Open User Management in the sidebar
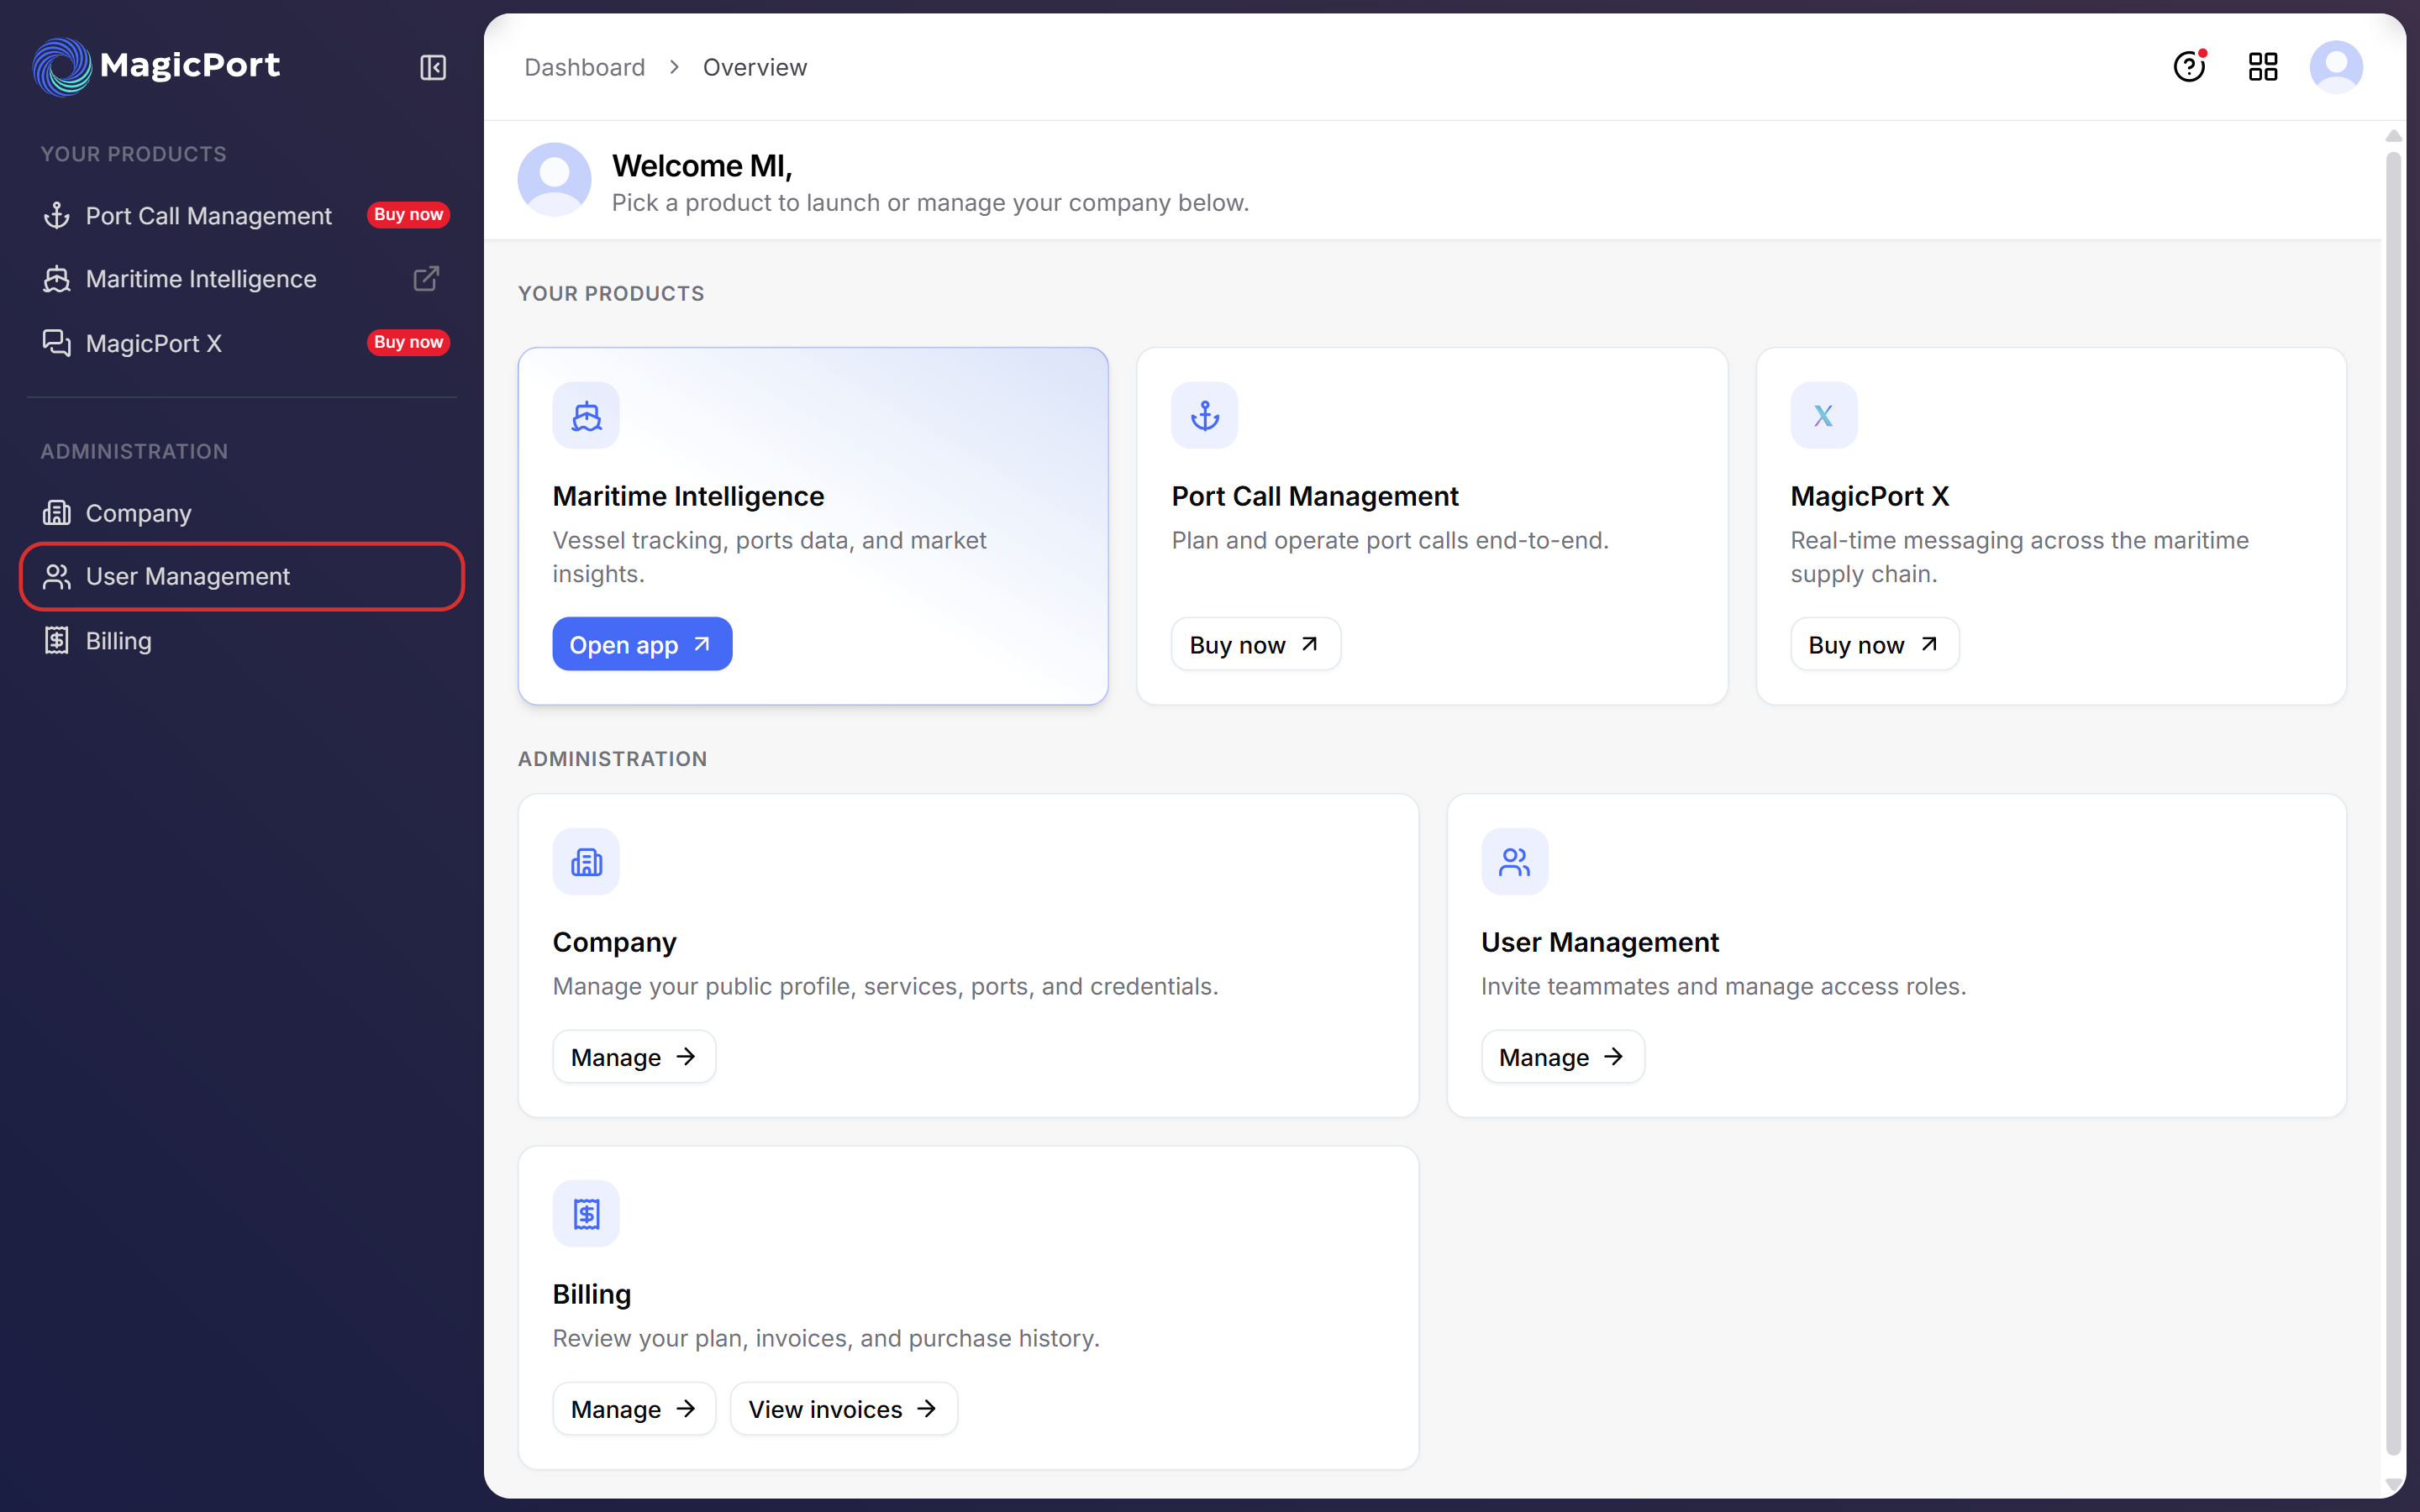This screenshot has width=2420, height=1512. pyautogui.click(x=241, y=576)
